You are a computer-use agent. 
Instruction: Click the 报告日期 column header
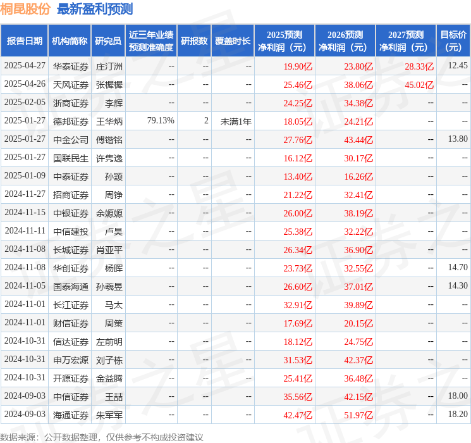(x=24, y=41)
